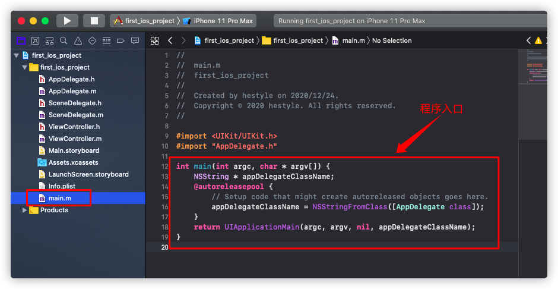Open ViewController.m file
558x289 pixels.
(x=75, y=139)
